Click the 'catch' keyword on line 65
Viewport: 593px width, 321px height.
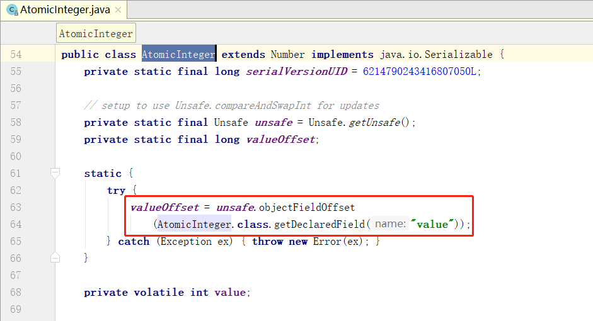[x=134, y=241]
